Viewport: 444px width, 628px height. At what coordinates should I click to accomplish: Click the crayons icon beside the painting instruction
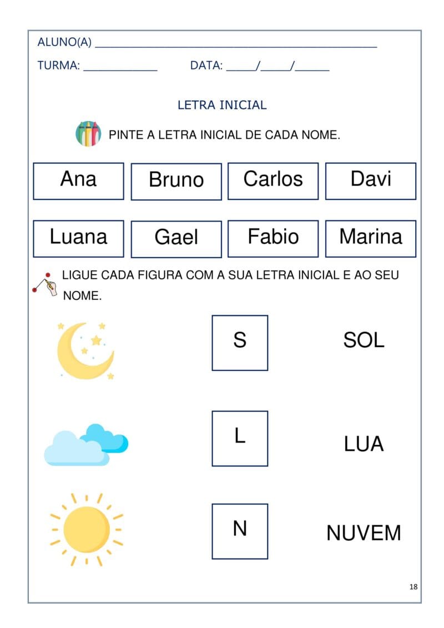click(x=88, y=134)
